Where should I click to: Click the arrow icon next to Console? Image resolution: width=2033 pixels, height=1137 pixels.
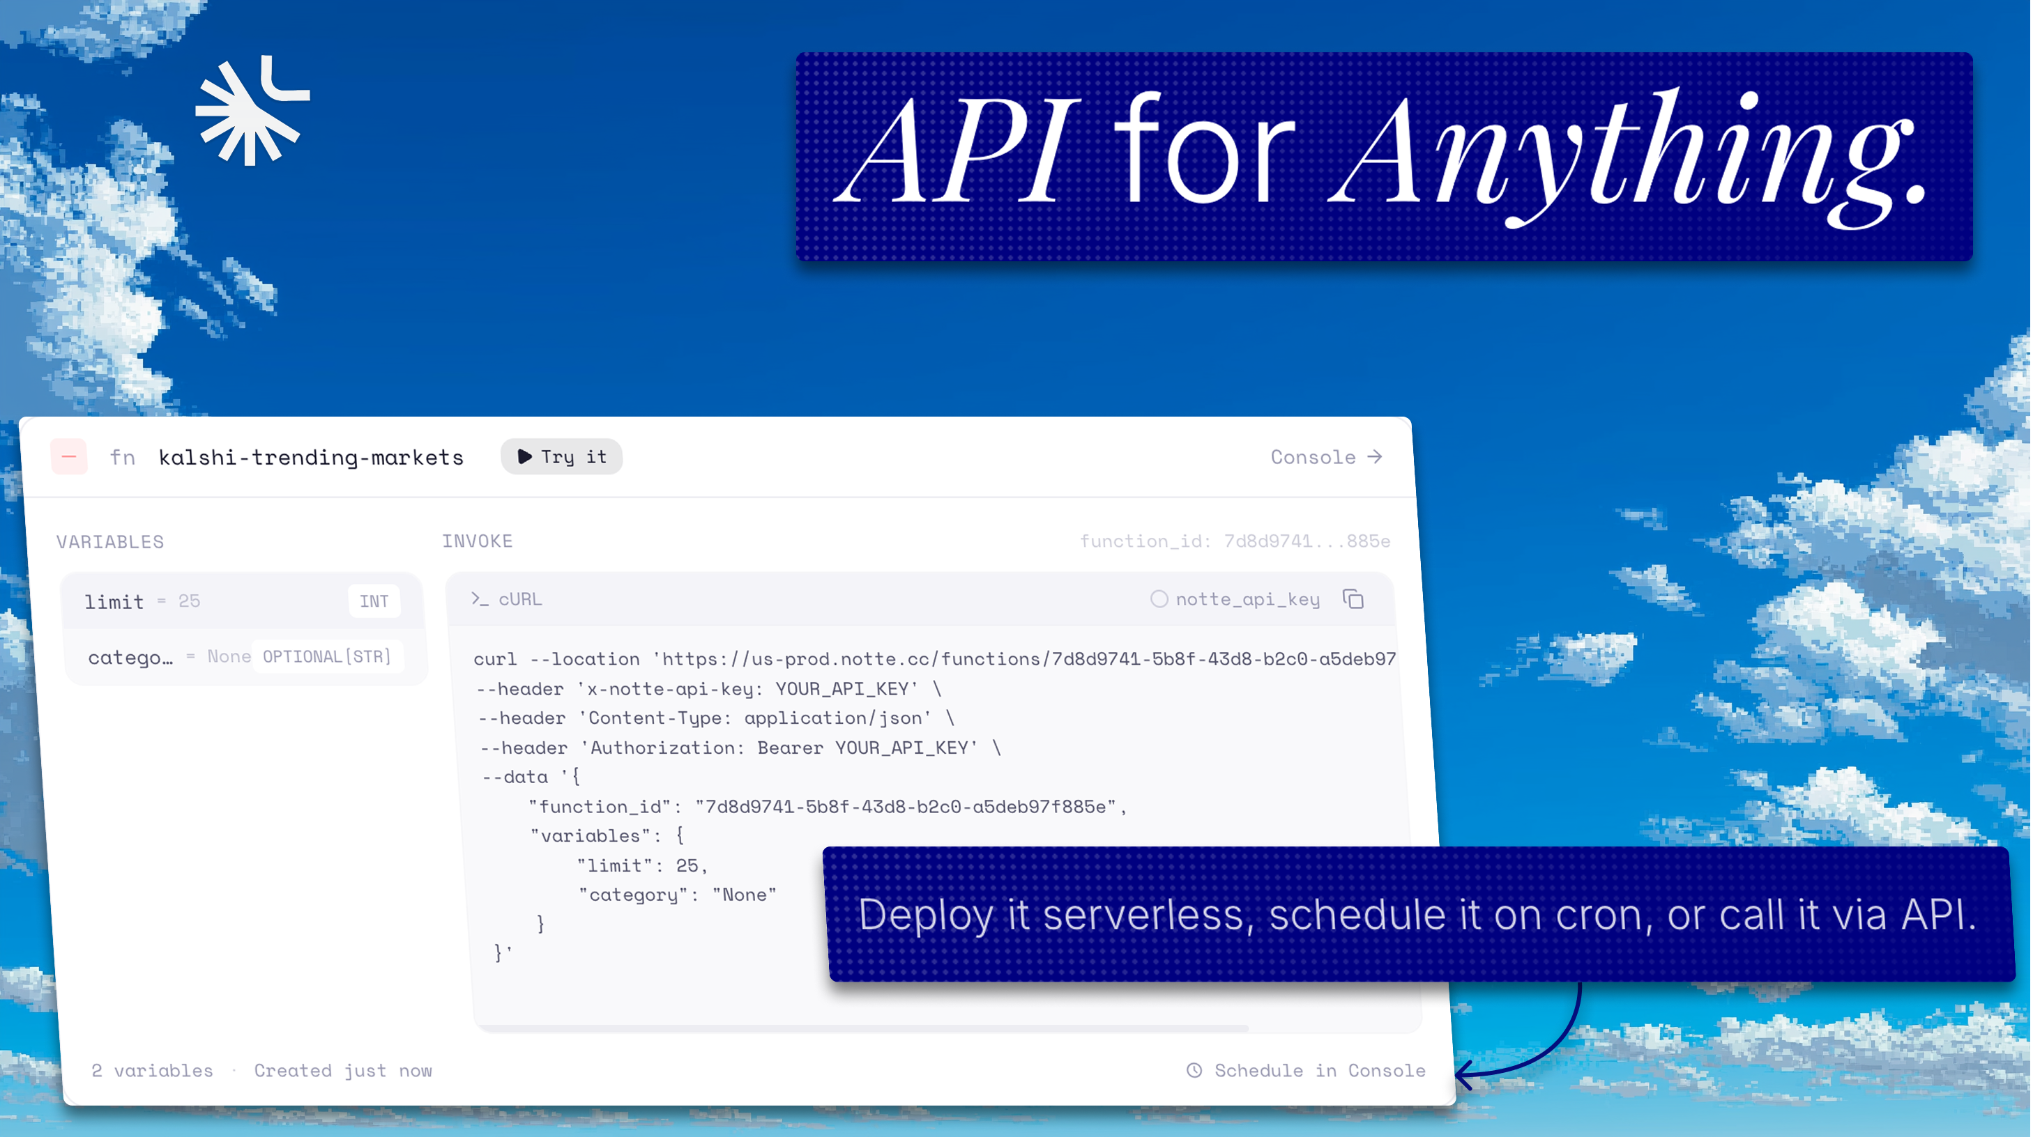pos(1375,456)
